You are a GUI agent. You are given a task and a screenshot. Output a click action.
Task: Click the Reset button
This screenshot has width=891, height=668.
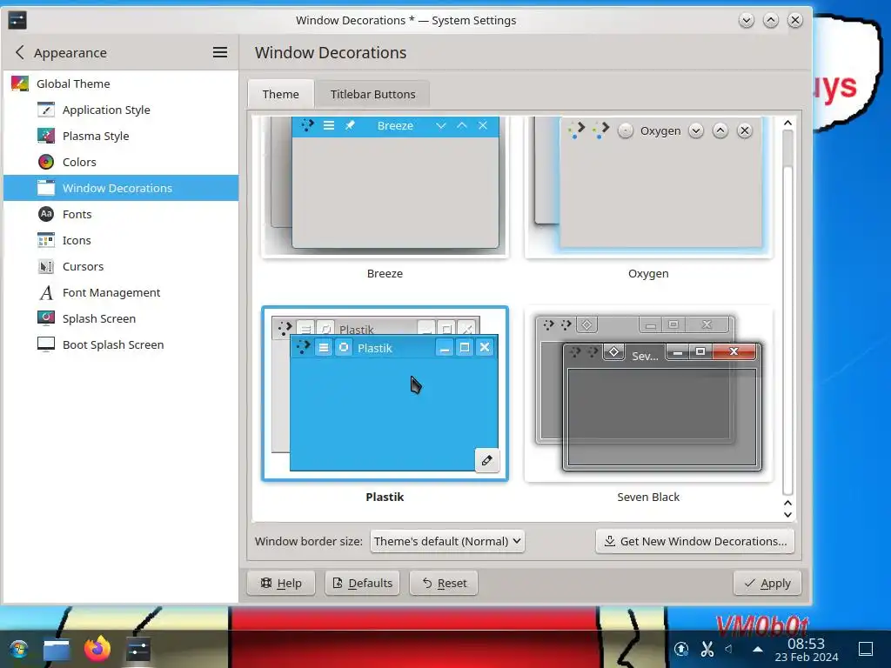tap(444, 584)
